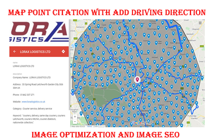Select the Company Name description line
The image size is (212, 140).
tap(32, 77)
